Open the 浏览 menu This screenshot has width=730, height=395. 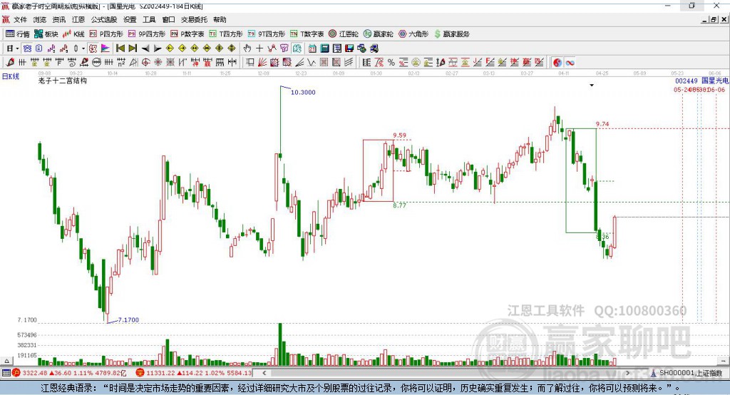coord(40,19)
